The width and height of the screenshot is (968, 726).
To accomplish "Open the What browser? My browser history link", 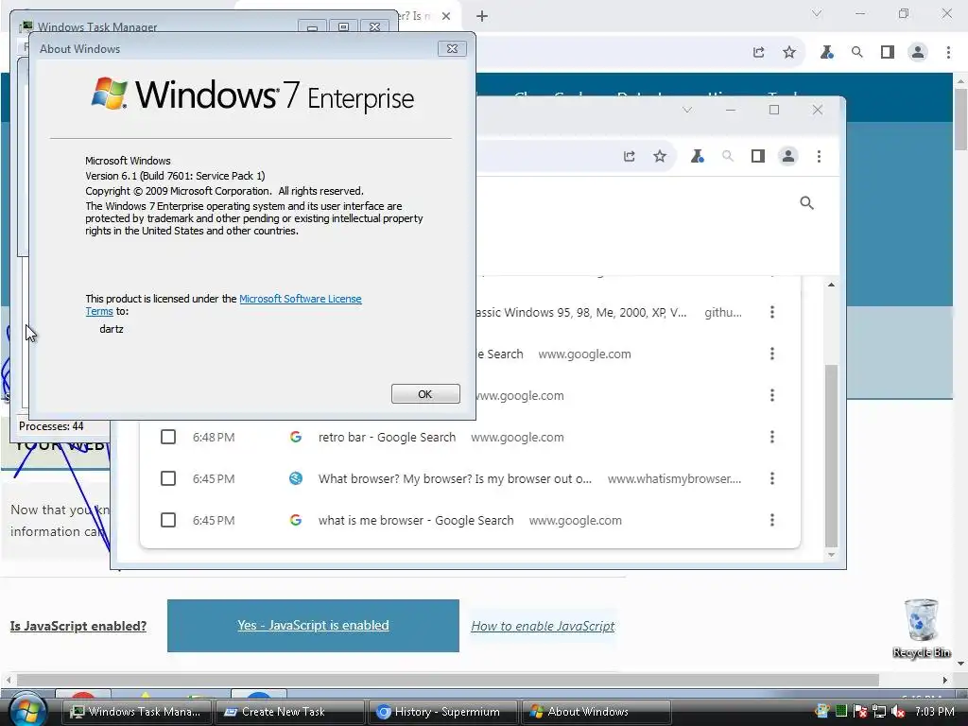I will click(455, 478).
